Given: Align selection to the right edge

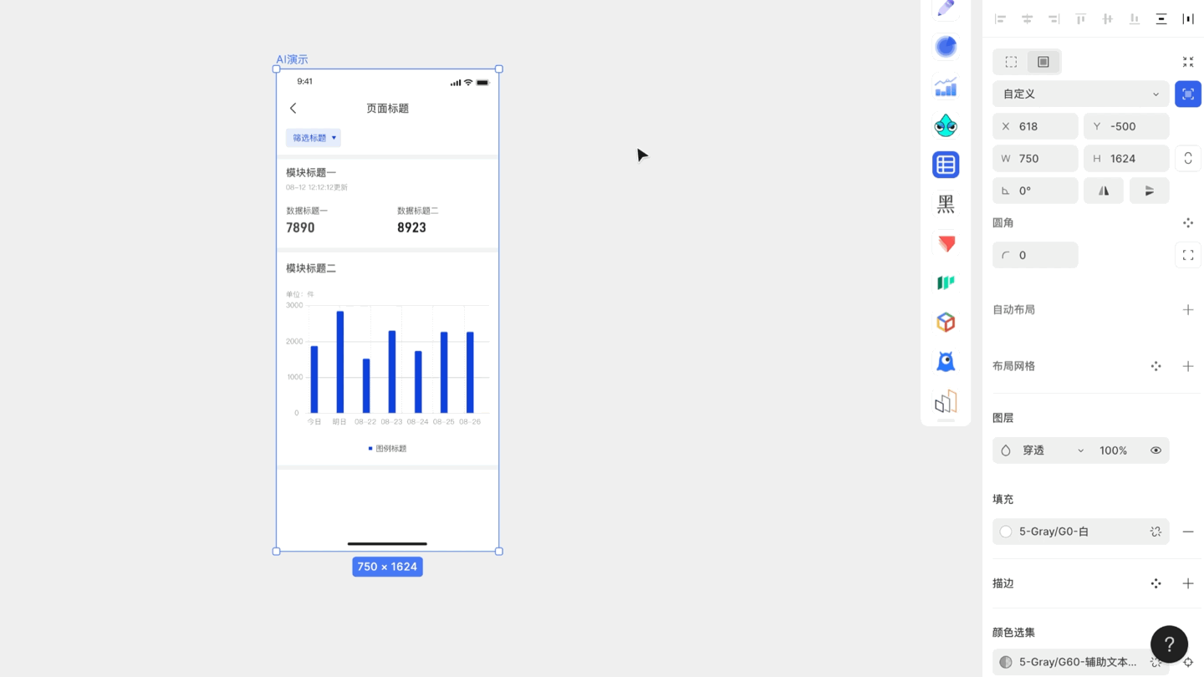Looking at the screenshot, I should pyautogui.click(x=1053, y=18).
